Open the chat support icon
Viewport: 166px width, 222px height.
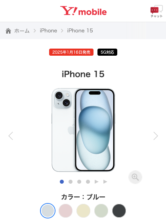(x=156, y=11)
